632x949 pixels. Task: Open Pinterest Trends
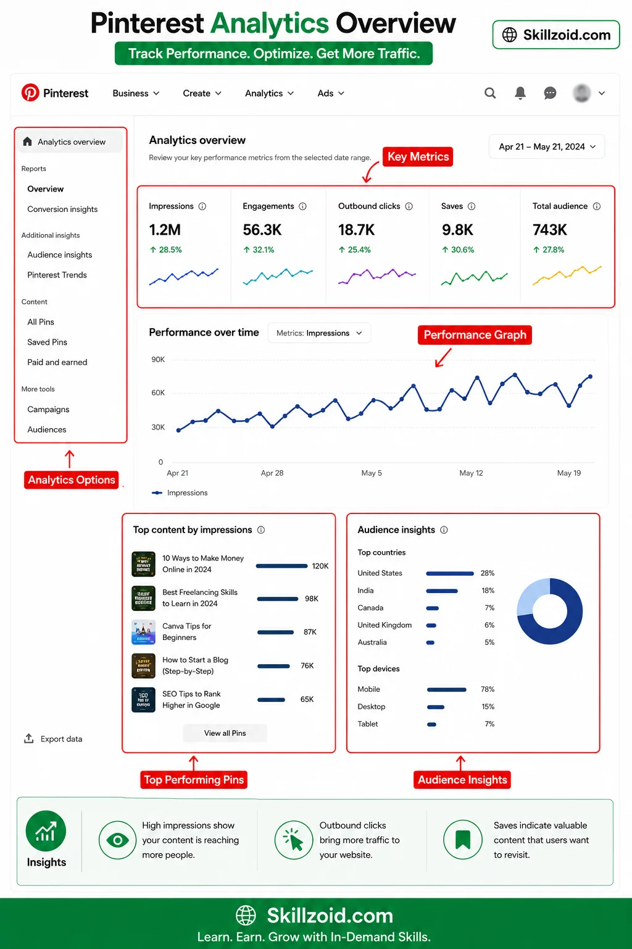[x=57, y=275]
